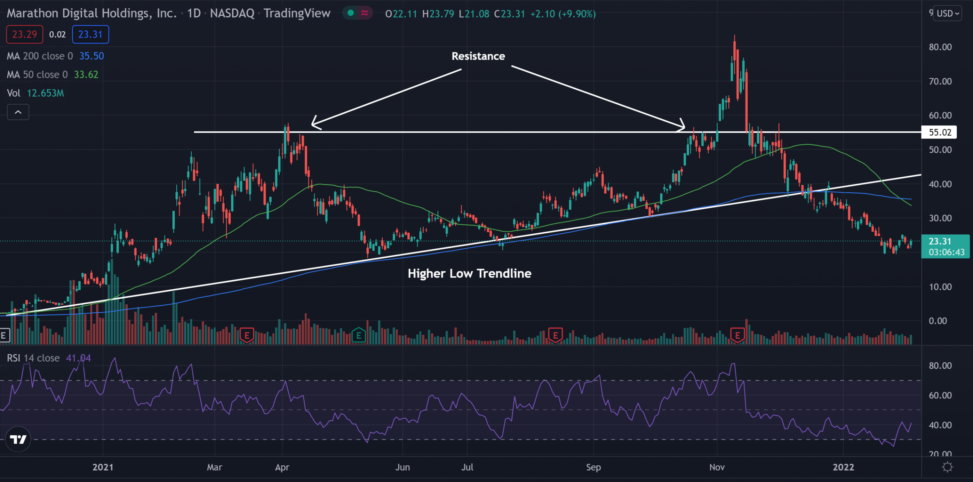Click the 2022 date axis label
The width and height of the screenshot is (973, 482).
pyautogui.click(x=843, y=467)
